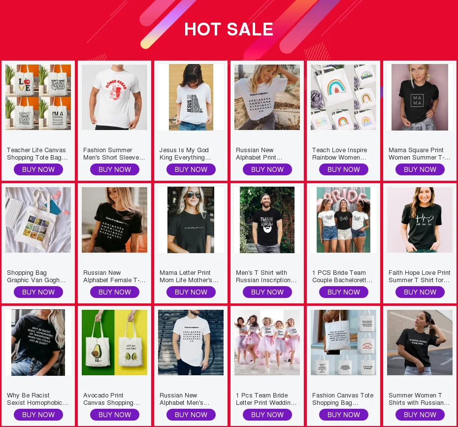Open the Russian New Alphabet Men's title link
Image resolution: width=458 pixels, height=427 pixels.
click(184, 399)
